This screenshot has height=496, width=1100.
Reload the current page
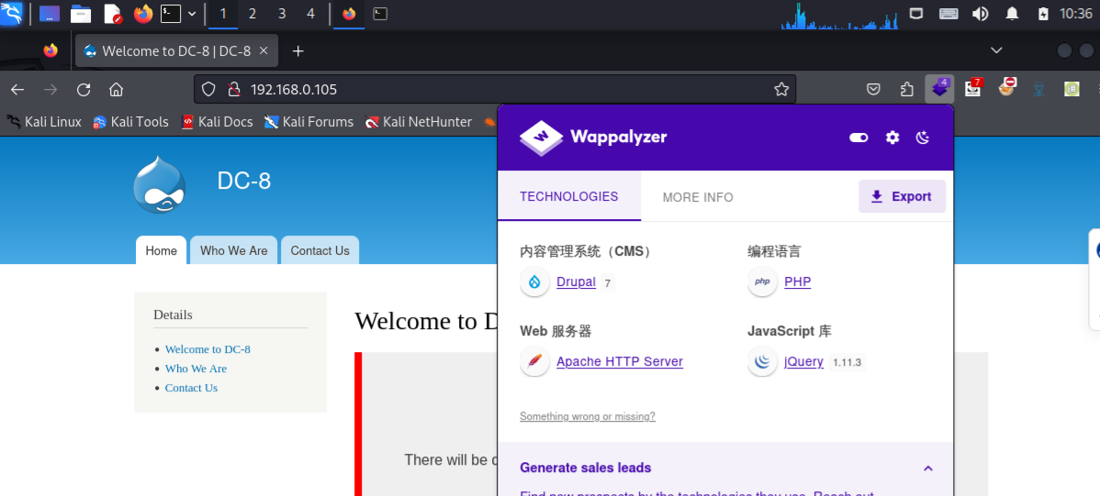(84, 89)
